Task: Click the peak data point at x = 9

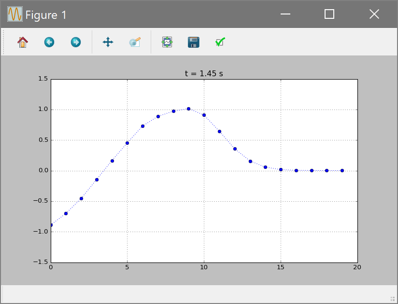Action: pos(188,109)
